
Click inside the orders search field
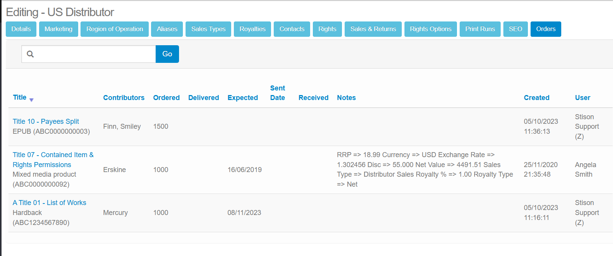click(96, 54)
